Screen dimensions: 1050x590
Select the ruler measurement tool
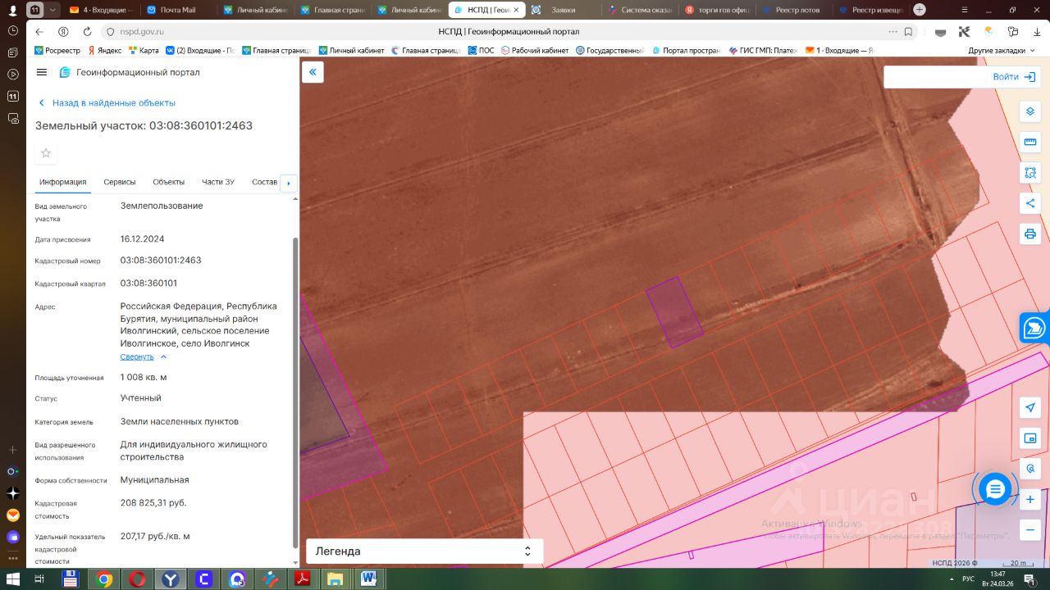click(x=1030, y=142)
